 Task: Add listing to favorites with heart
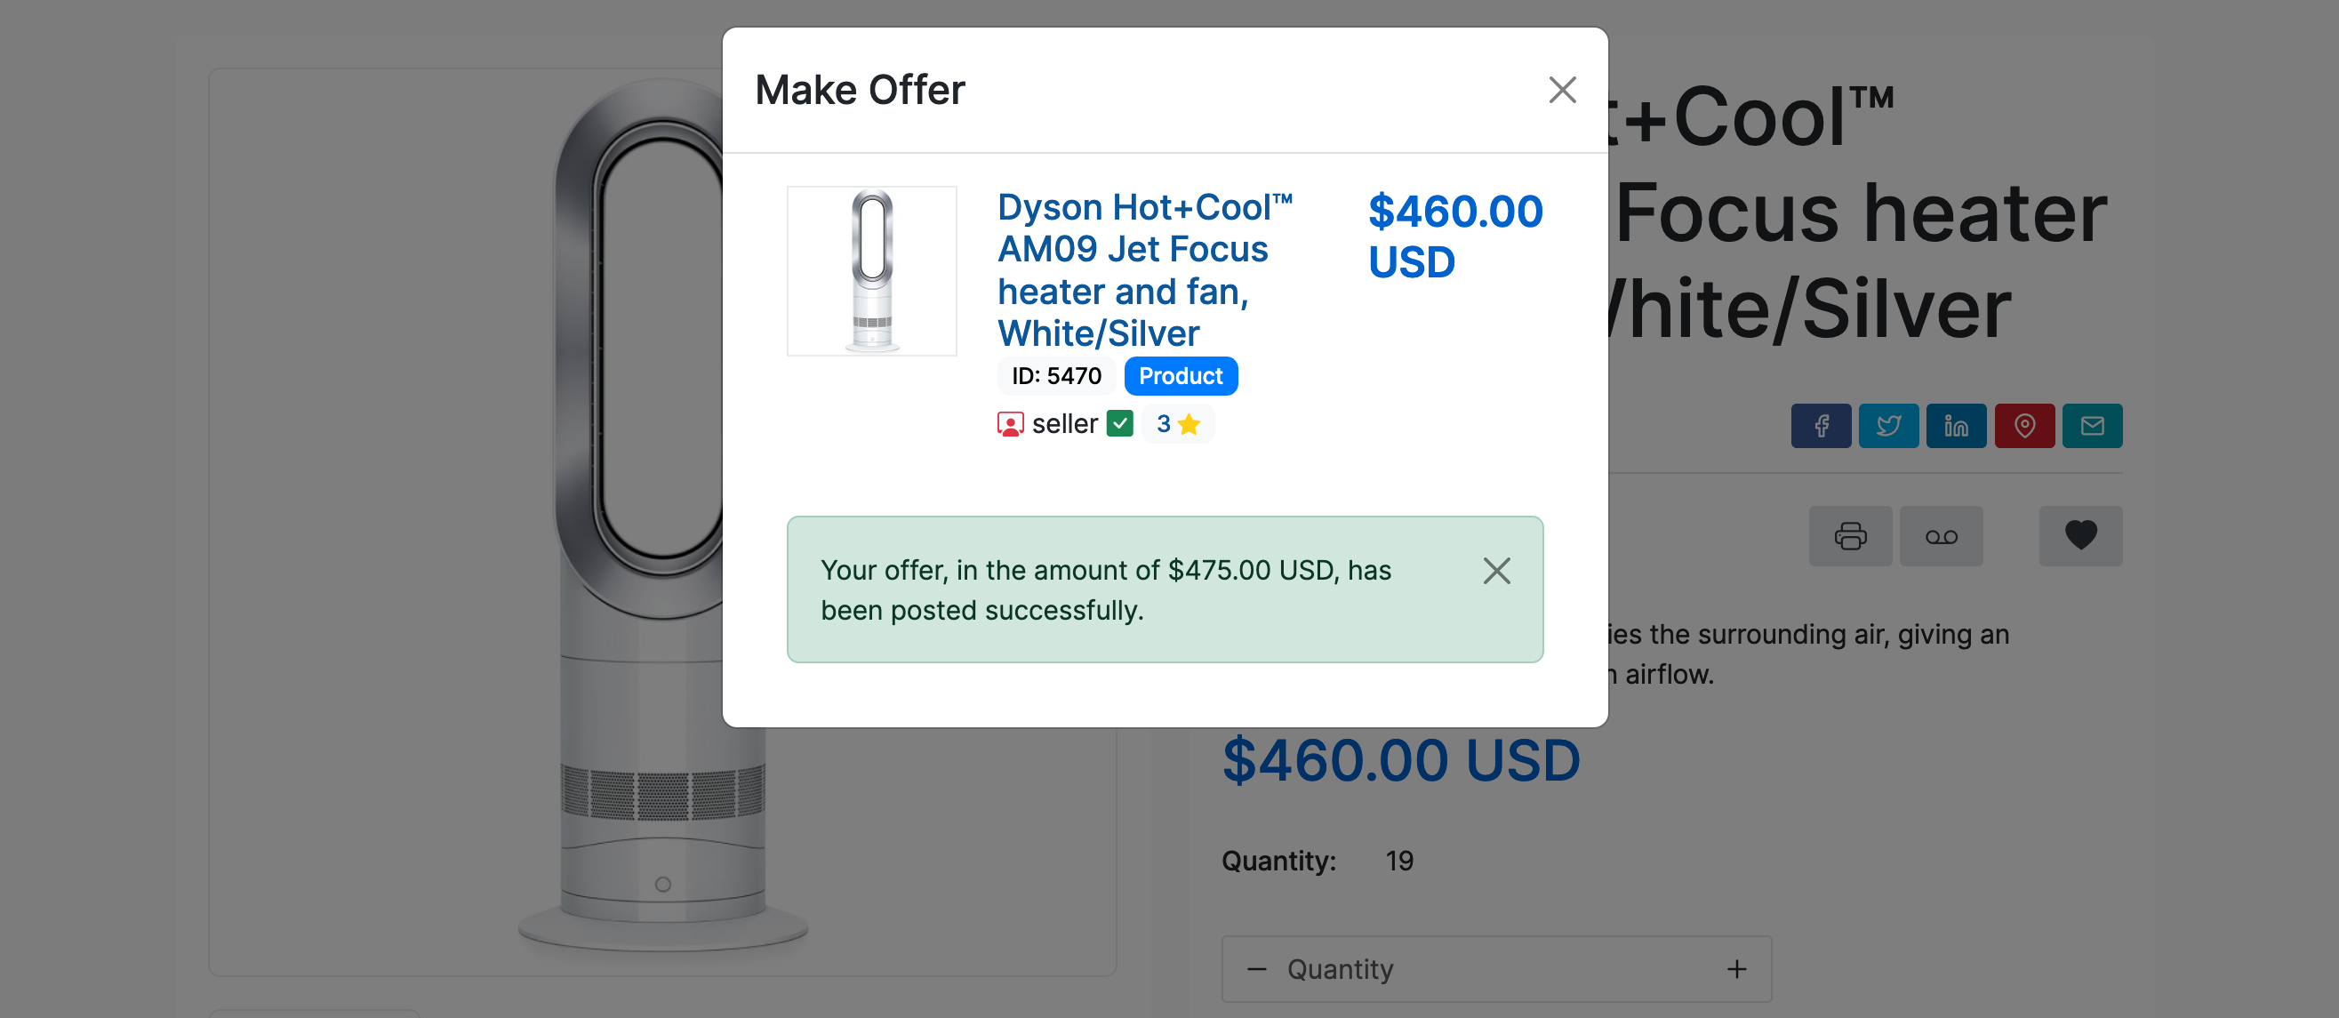coord(2080,536)
